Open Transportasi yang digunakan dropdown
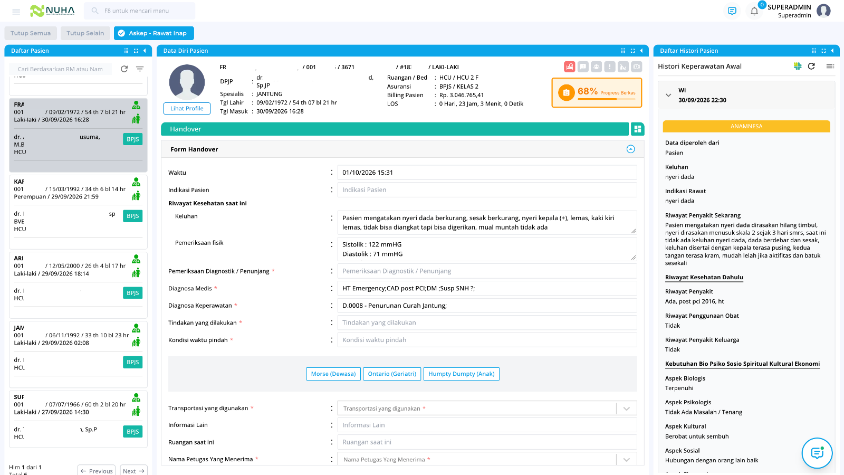This screenshot has width=844, height=475. click(x=627, y=408)
